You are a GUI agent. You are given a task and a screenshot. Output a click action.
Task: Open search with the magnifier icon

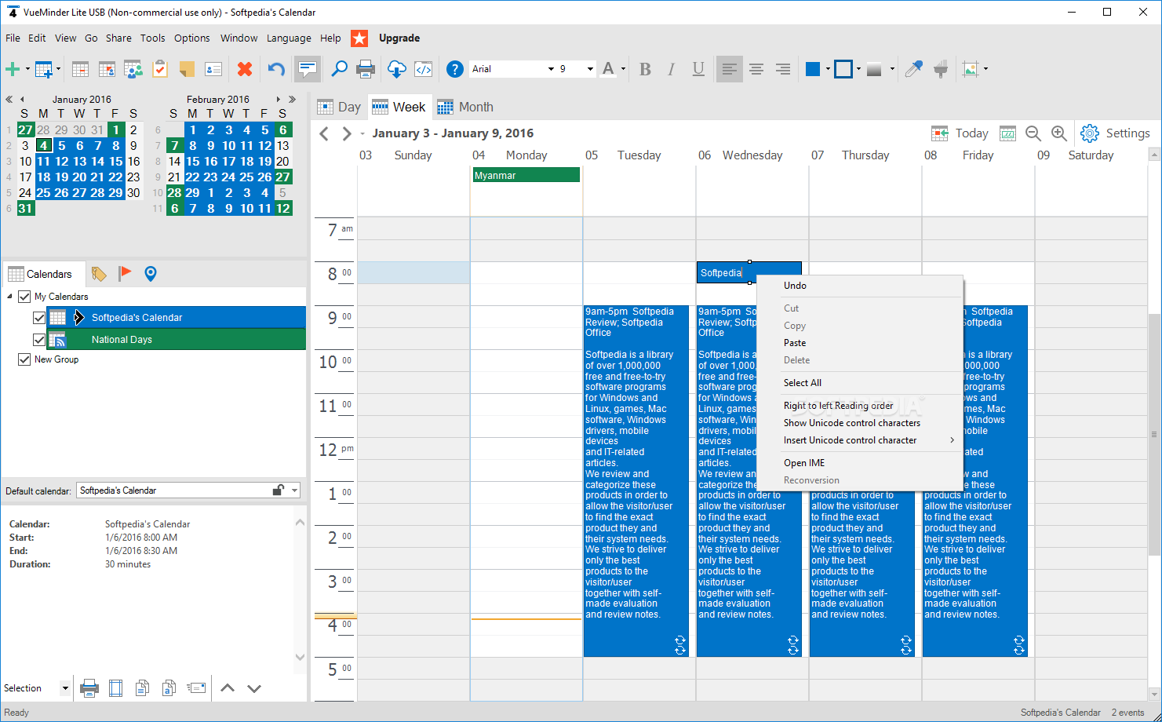pos(339,69)
